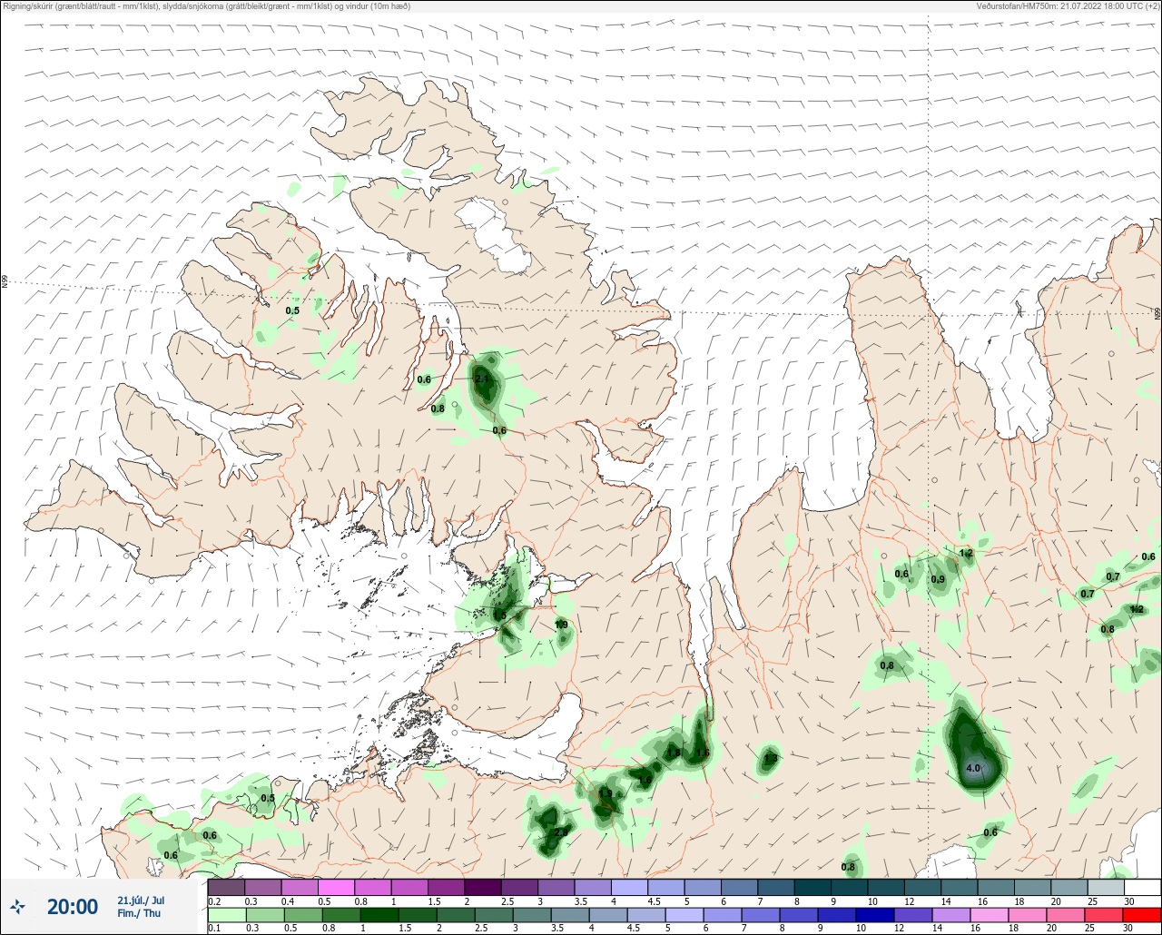This screenshot has width=1162, height=935.
Task: Select the darkest green 1 swatch in lower legend
Action: [x=379, y=915]
